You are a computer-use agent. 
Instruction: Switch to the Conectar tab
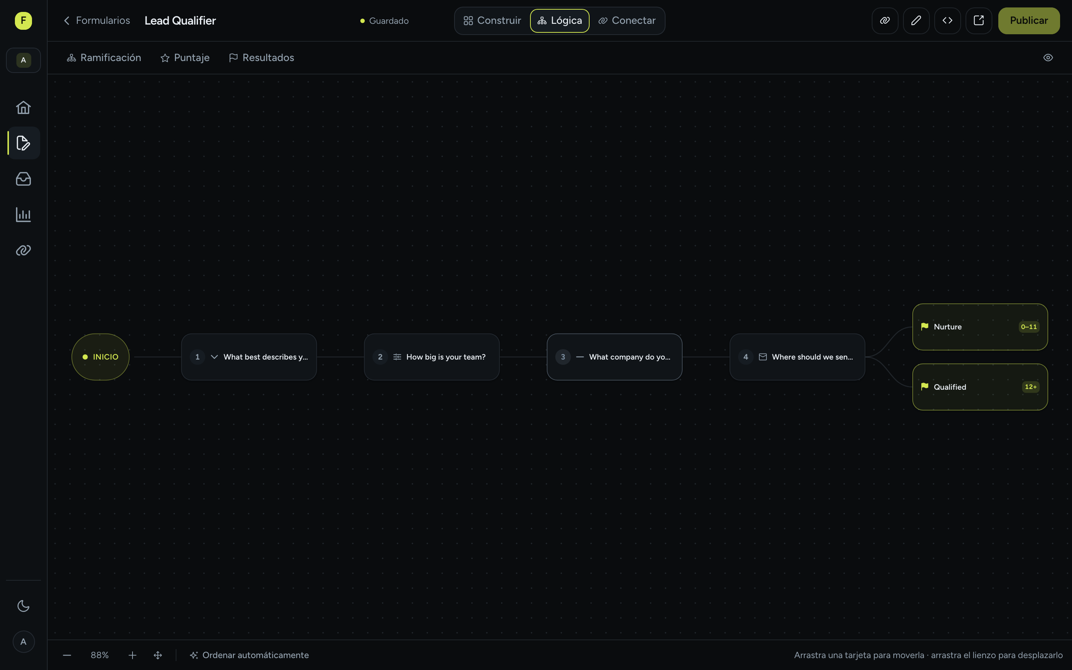627,20
